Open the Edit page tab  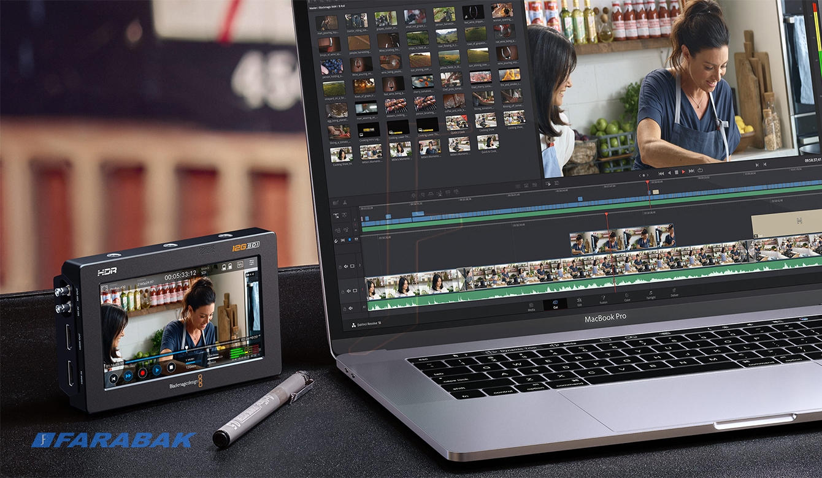[580, 302]
